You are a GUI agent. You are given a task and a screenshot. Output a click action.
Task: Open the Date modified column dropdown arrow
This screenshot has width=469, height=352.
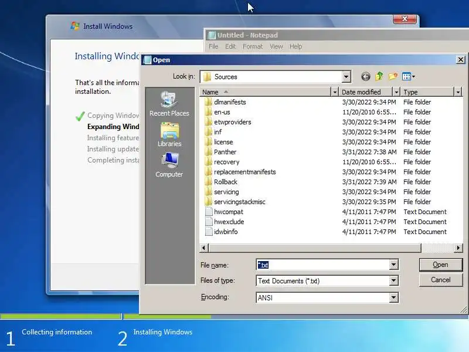click(396, 92)
